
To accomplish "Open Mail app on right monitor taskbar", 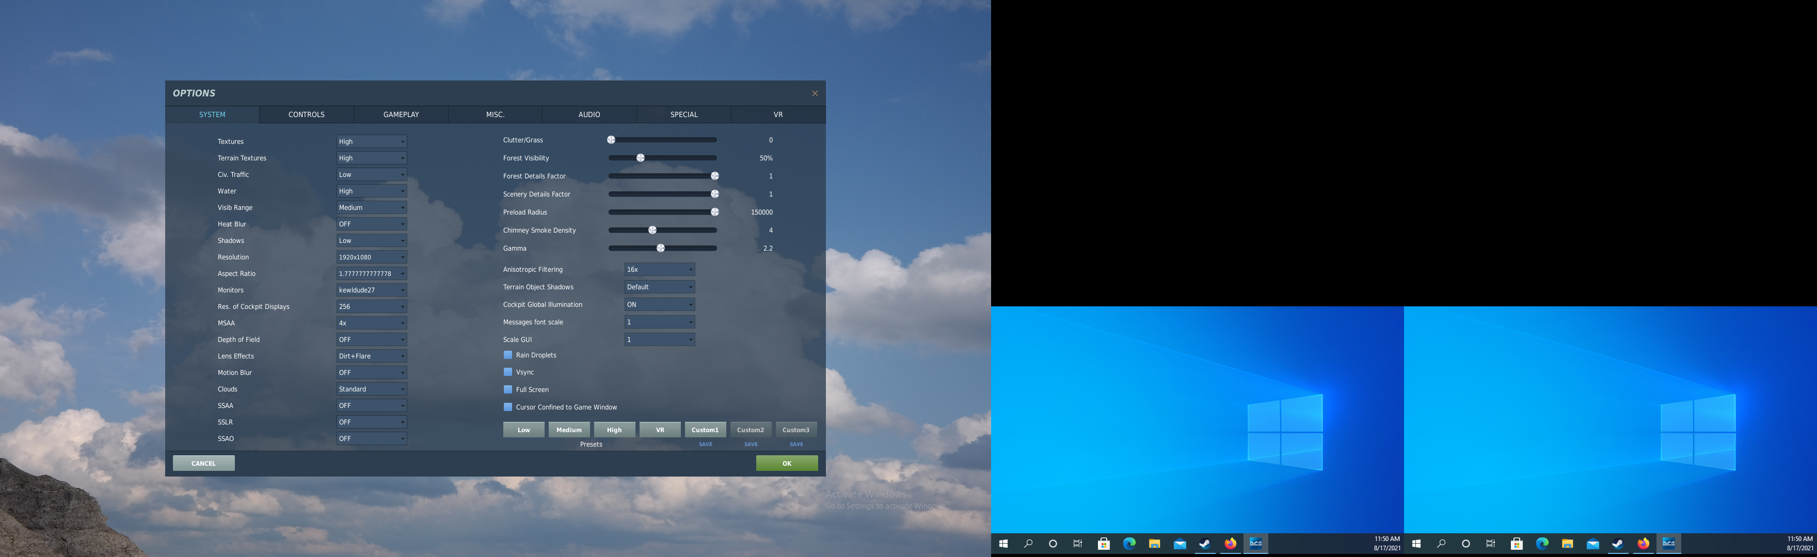I will pos(1592,544).
